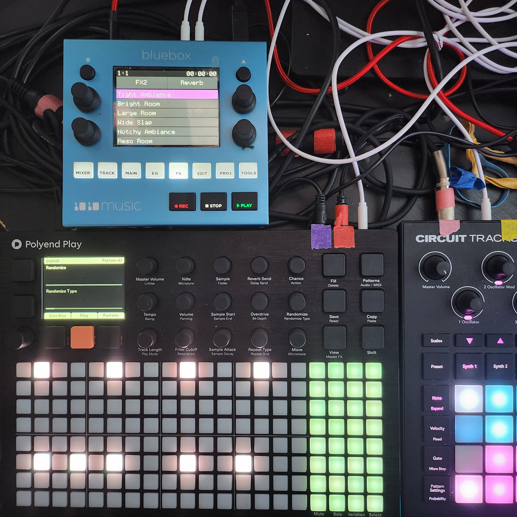Image resolution: width=517 pixels, height=517 pixels.
Task: Tap the TRACK button on bluebox
Action: [107, 170]
